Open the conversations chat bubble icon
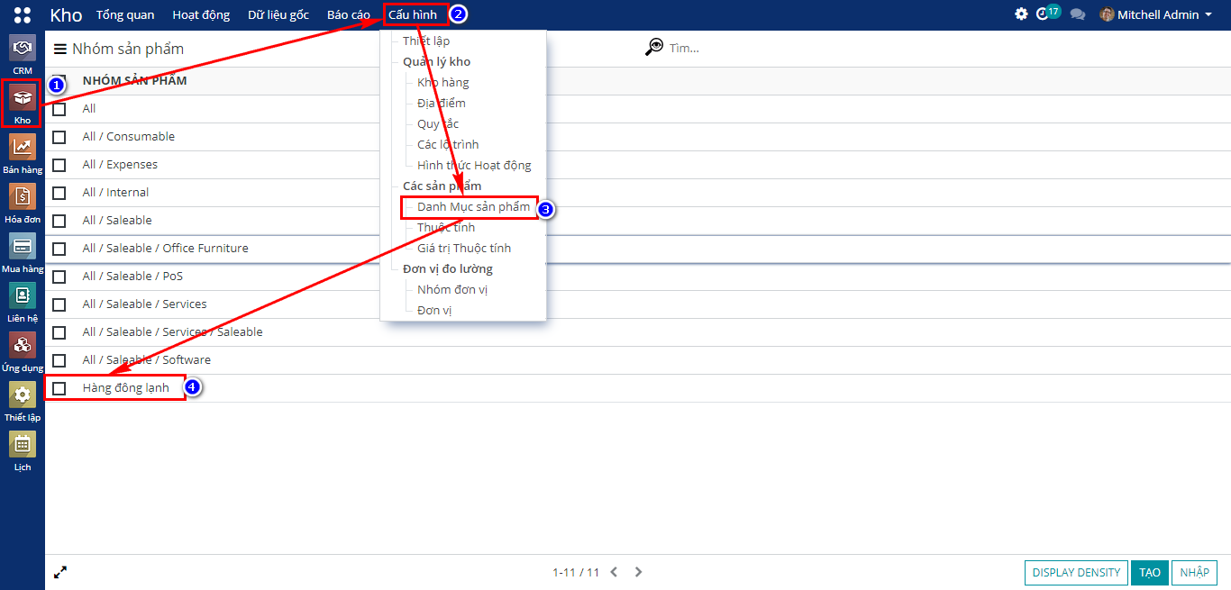 pos(1077,14)
